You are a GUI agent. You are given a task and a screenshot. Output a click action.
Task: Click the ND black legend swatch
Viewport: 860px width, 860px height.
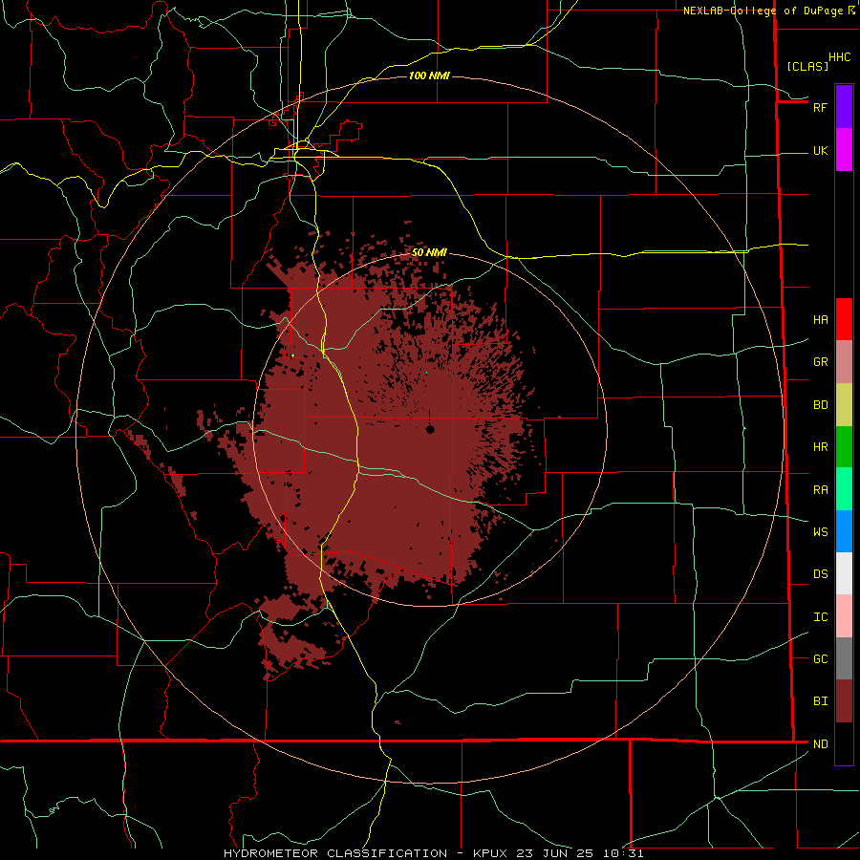[844, 743]
